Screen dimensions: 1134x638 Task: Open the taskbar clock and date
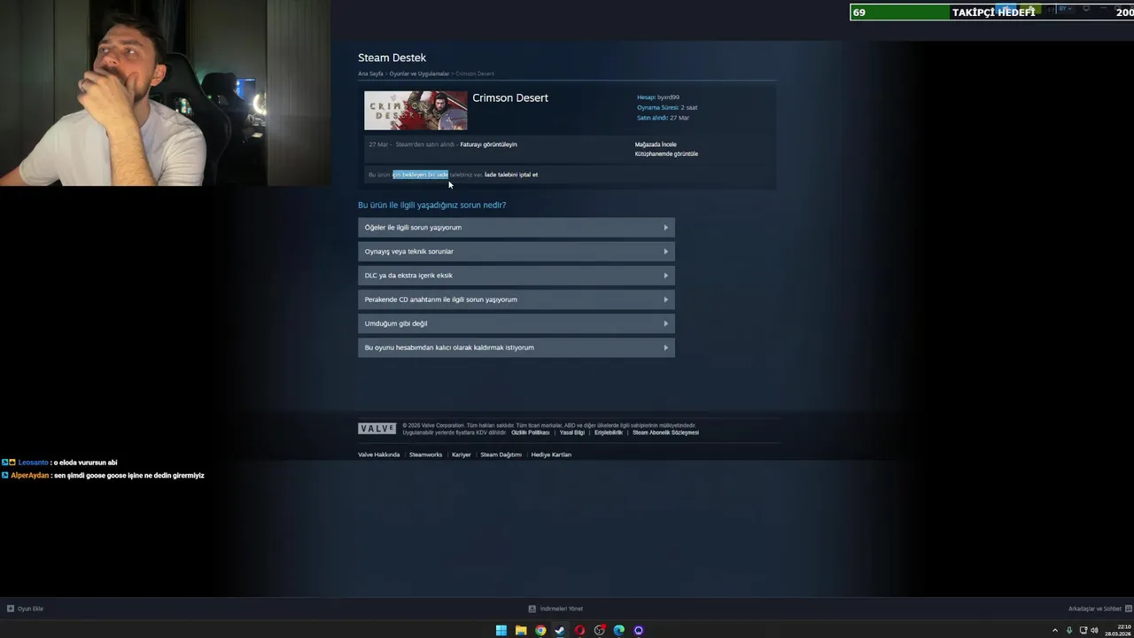1119,631
